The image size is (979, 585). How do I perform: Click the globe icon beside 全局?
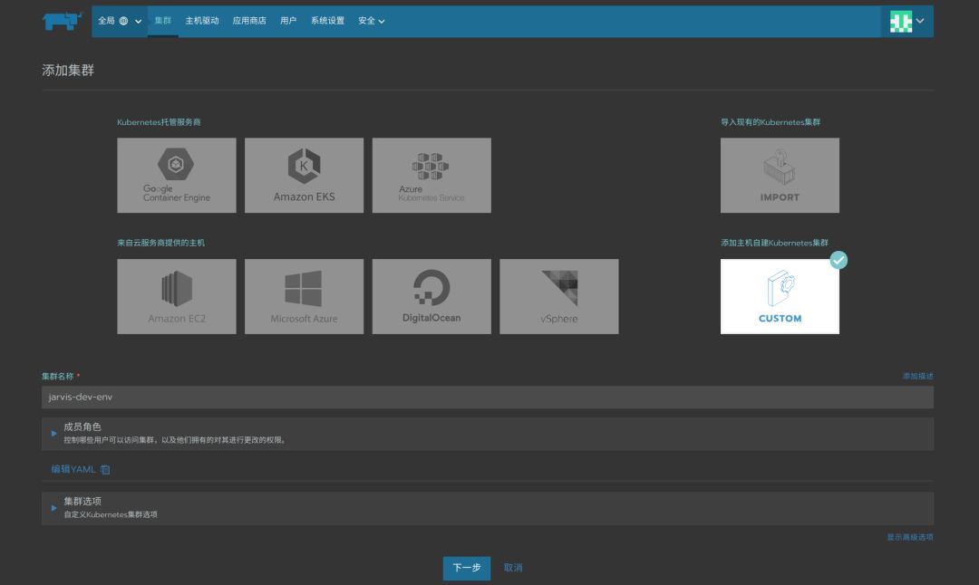123,21
